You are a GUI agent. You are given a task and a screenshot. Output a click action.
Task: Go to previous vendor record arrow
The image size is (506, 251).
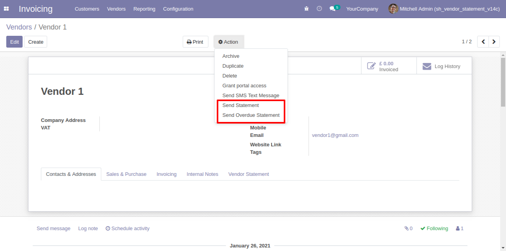(483, 42)
